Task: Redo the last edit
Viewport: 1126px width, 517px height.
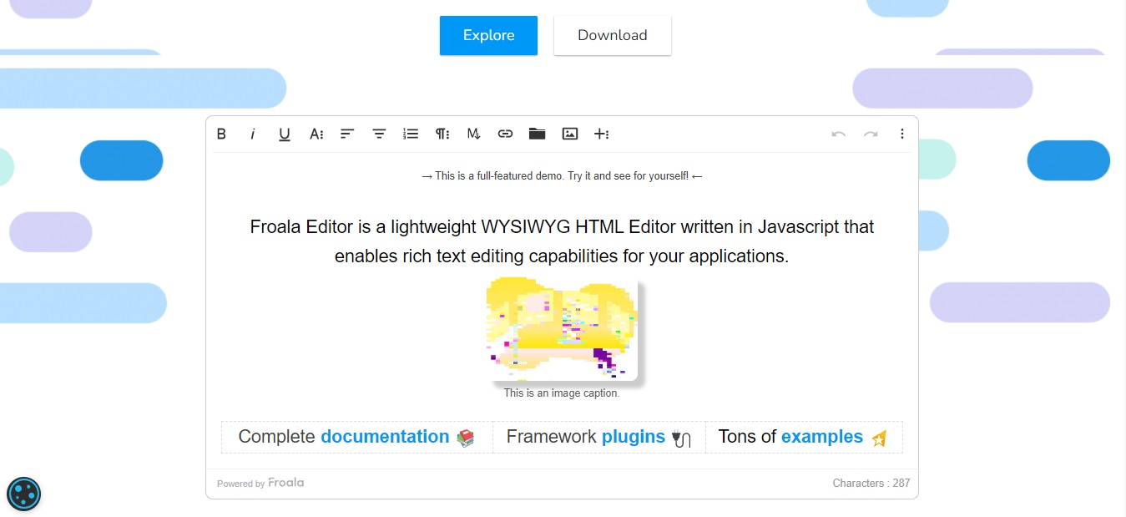Action: point(871,134)
